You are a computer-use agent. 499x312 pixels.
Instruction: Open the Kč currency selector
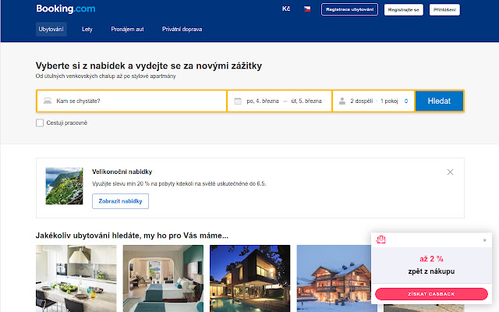[285, 9]
